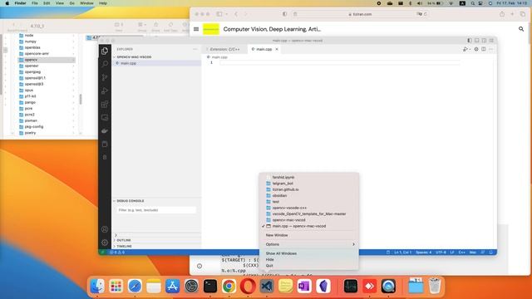The image size is (532, 299).
Task: Open recent folder vscode_OpenCV_template_for_Mac-master
Action: [x=308, y=214]
